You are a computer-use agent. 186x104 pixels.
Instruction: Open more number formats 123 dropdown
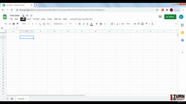click(48, 24)
